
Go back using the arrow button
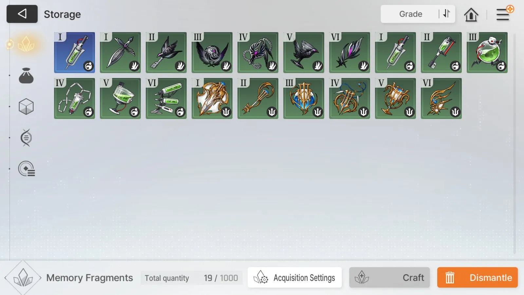click(x=22, y=14)
